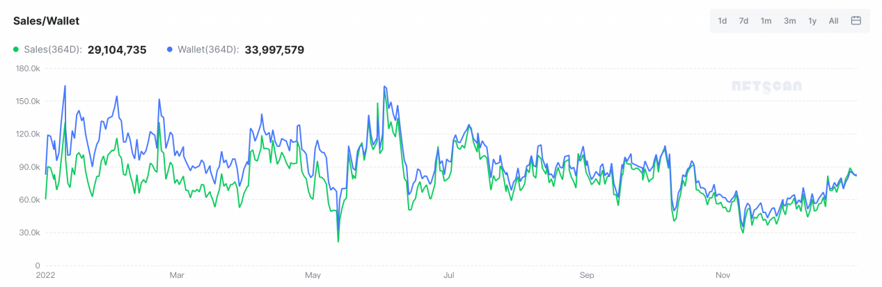The height and width of the screenshot is (287, 882).
Task: Toggle the Wallet(364D) series label
Action: [208, 50]
